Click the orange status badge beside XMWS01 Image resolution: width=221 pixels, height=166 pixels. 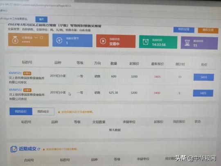click(x=27, y=73)
